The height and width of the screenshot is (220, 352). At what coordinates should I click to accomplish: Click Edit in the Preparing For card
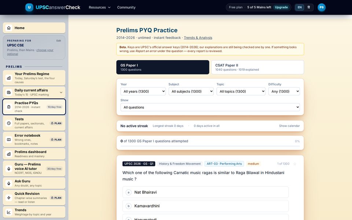tap(59, 41)
